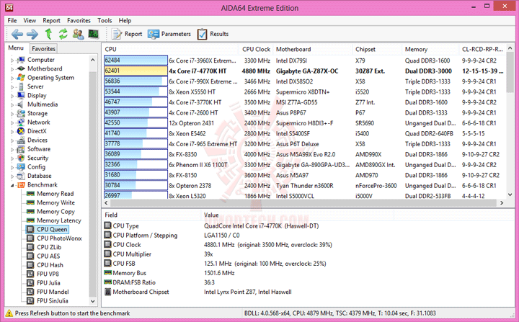Select the CPU PhotoWorxx benchmark
Viewport: 519px width, 322px height.
point(59,238)
